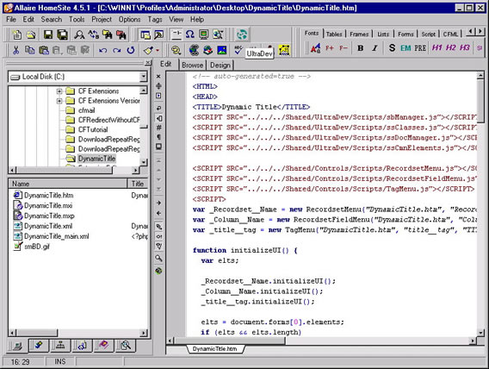Click the Paste clipboard icon

coord(44,50)
